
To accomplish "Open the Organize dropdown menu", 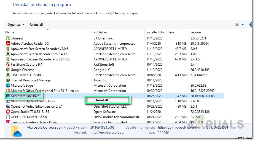I will point(16,25).
